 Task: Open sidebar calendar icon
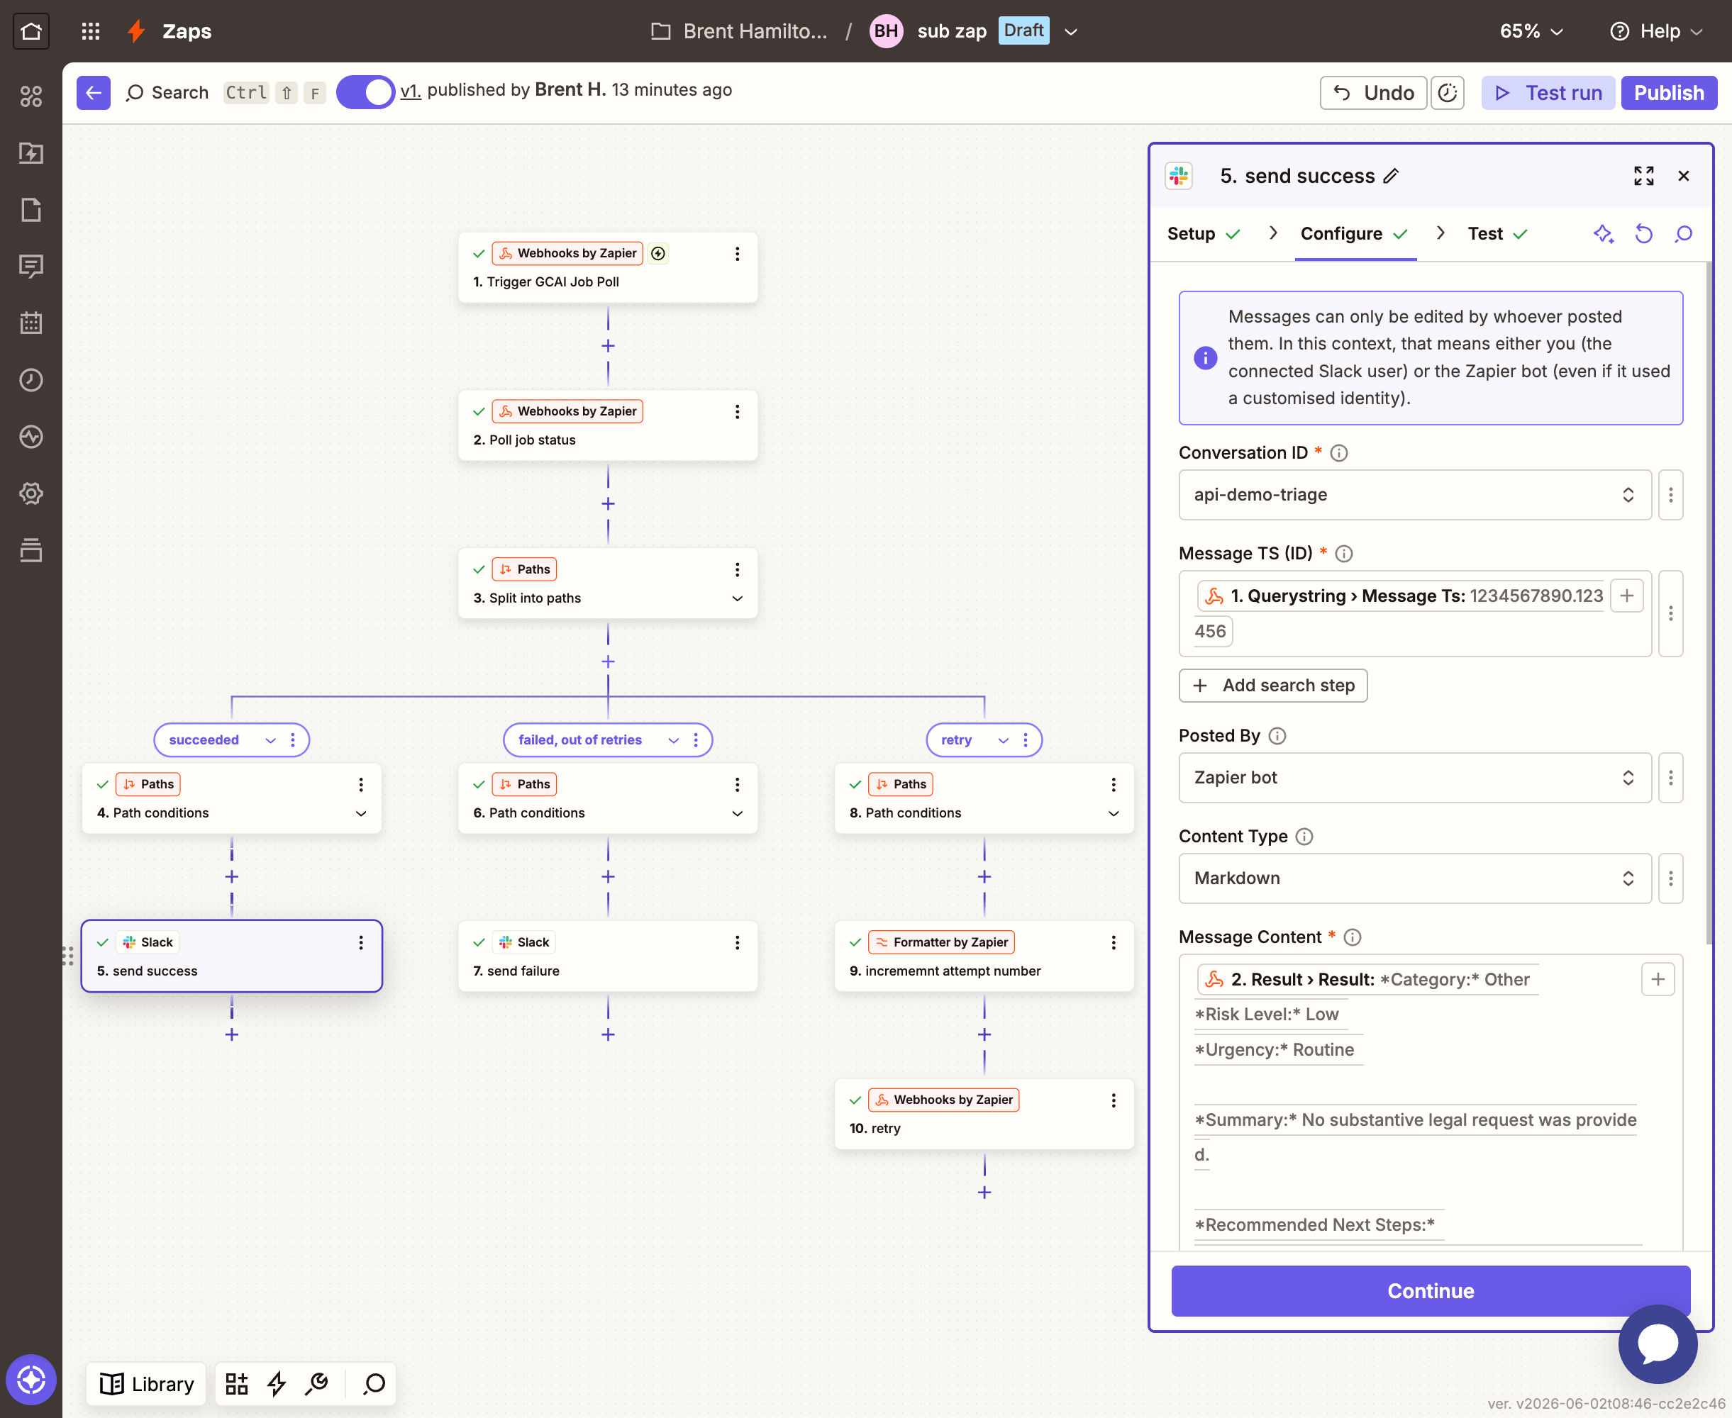31,323
